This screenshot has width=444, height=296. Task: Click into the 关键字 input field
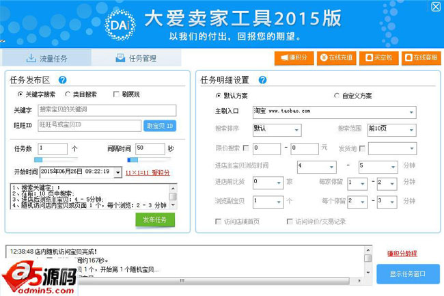(107, 110)
